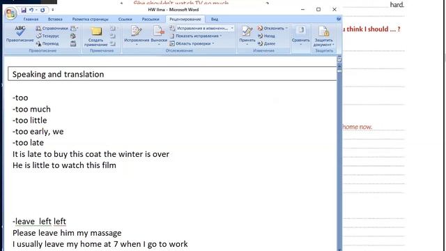Screen dimensions: 446x251
Task: Open the Quick Access toolbar customize arrow
Action: coord(53,10)
